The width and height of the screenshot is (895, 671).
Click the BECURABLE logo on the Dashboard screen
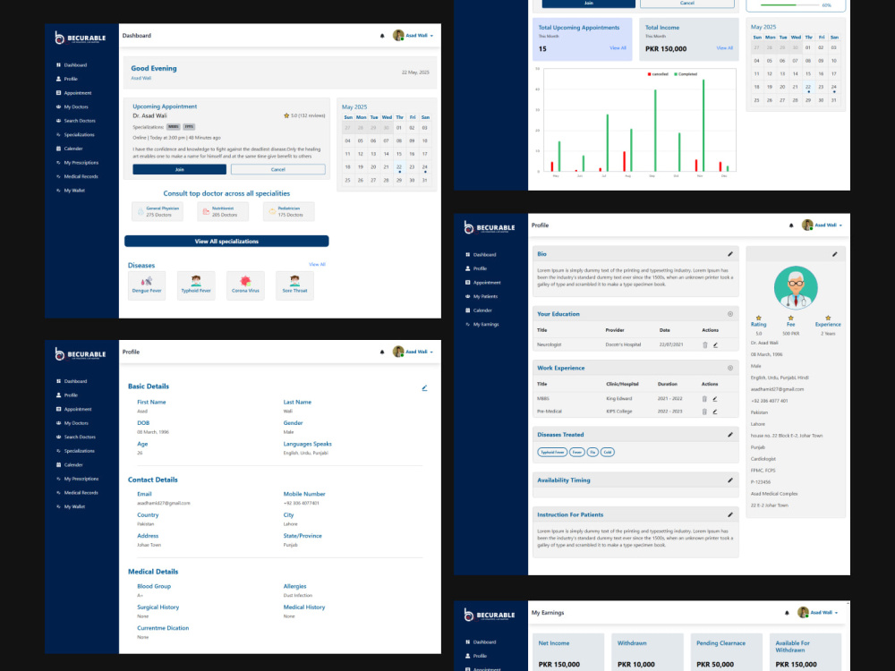[81, 38]
